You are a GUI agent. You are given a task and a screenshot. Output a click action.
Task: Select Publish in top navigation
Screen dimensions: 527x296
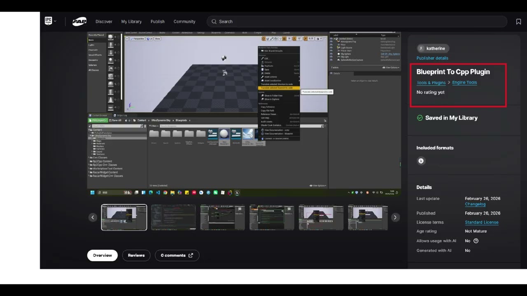[x=157, y=21]
